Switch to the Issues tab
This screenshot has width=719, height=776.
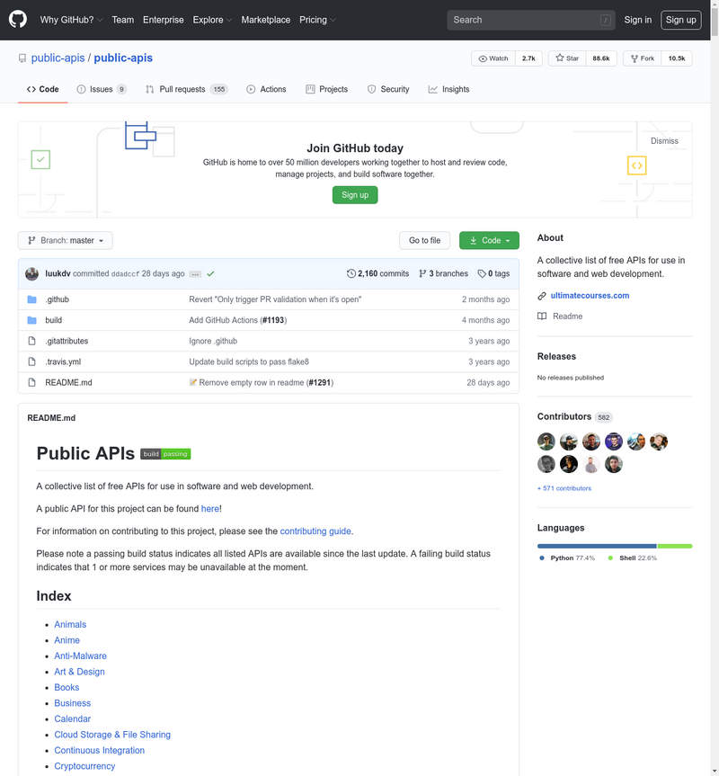(102, 89)
